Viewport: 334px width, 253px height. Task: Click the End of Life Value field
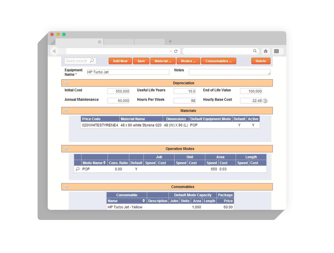251,91
